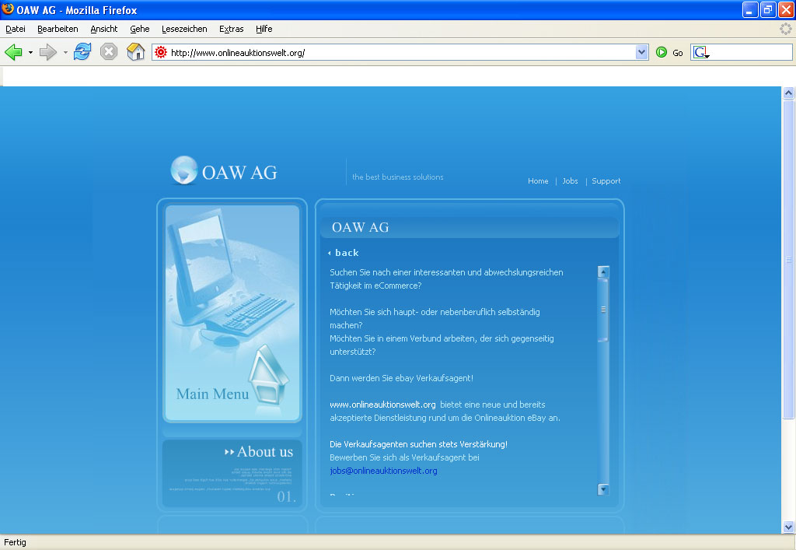Open the Google search engine selector
Screen dimensions: 796x550
pos(701,52)
